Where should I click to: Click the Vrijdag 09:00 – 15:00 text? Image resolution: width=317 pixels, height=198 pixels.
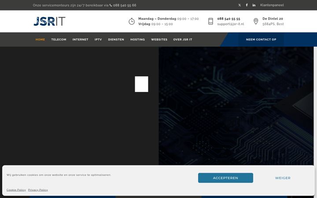click(155, 24)
